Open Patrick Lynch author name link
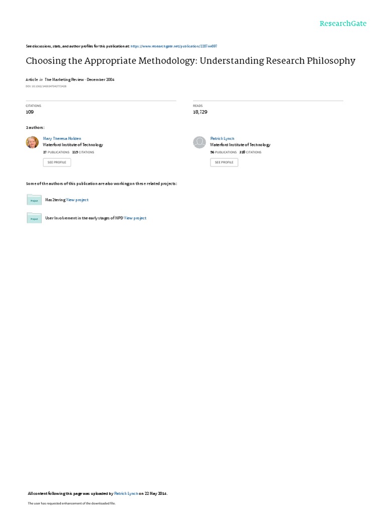 (x=222, y=139)
